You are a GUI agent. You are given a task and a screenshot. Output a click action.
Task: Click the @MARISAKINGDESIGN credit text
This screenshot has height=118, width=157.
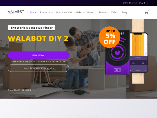19,90
